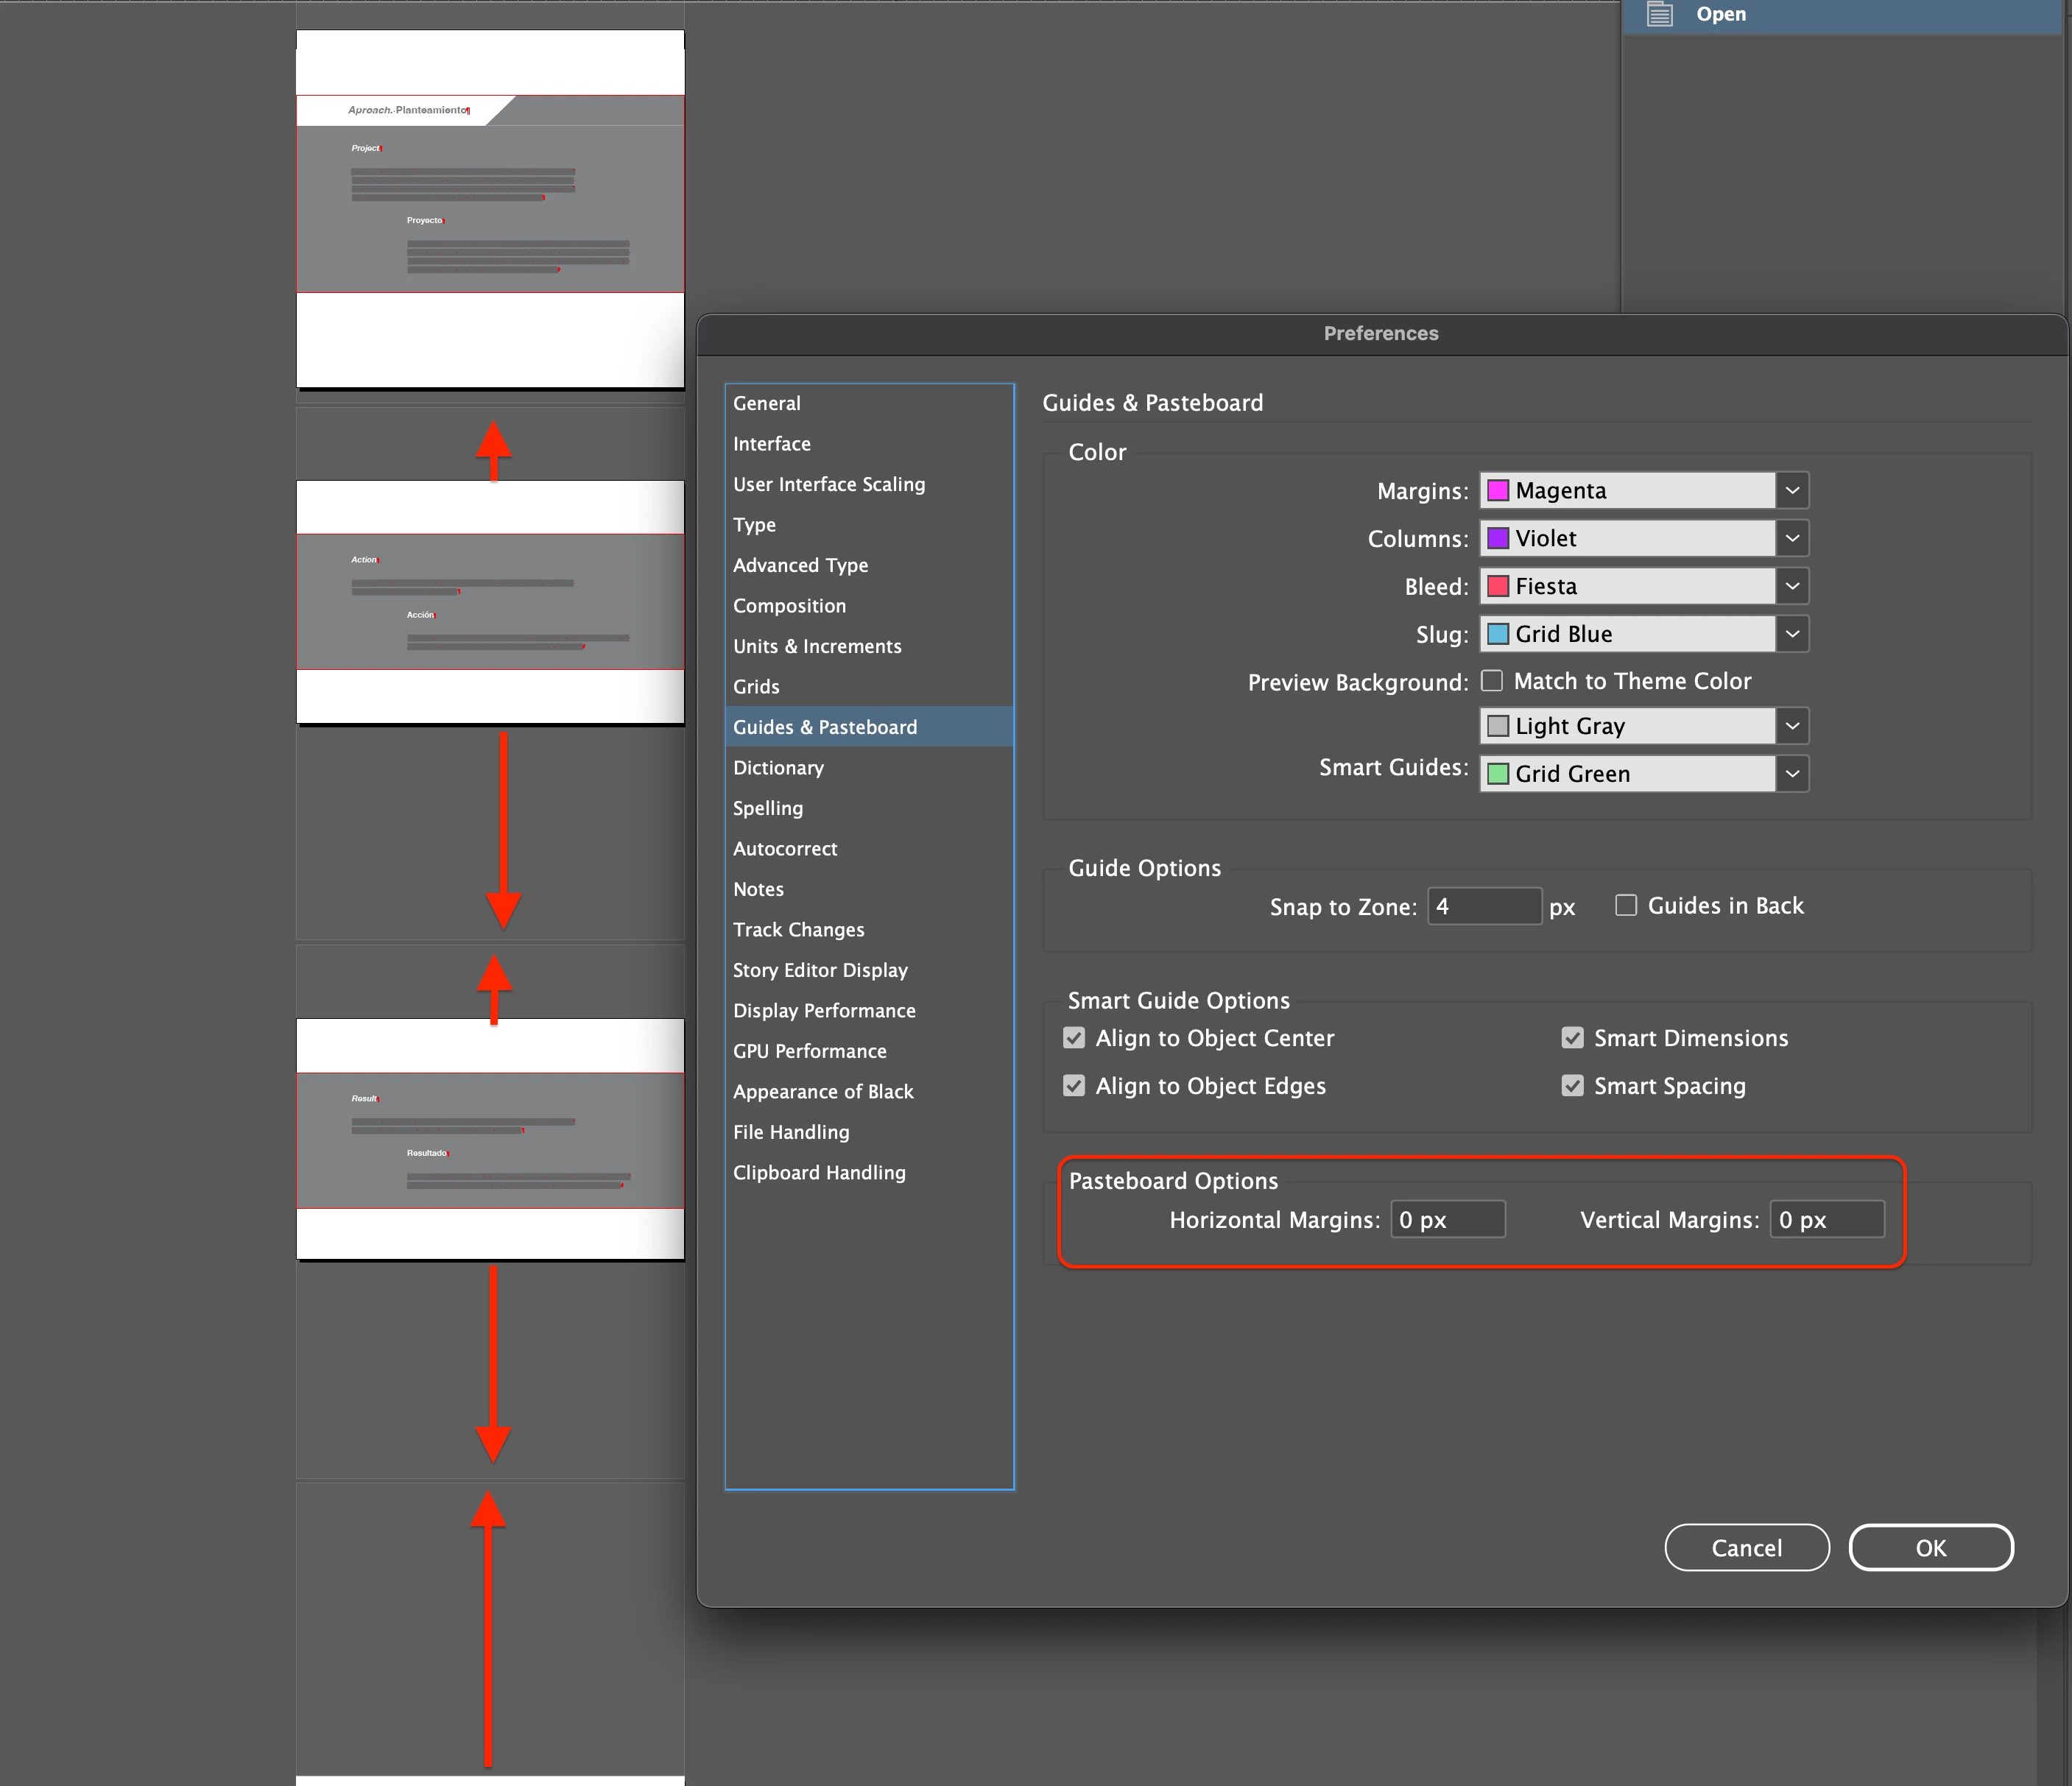Click the Violet columns color swatch
Viewport: 2072px width, 1786px height.
coord(1498,539)
